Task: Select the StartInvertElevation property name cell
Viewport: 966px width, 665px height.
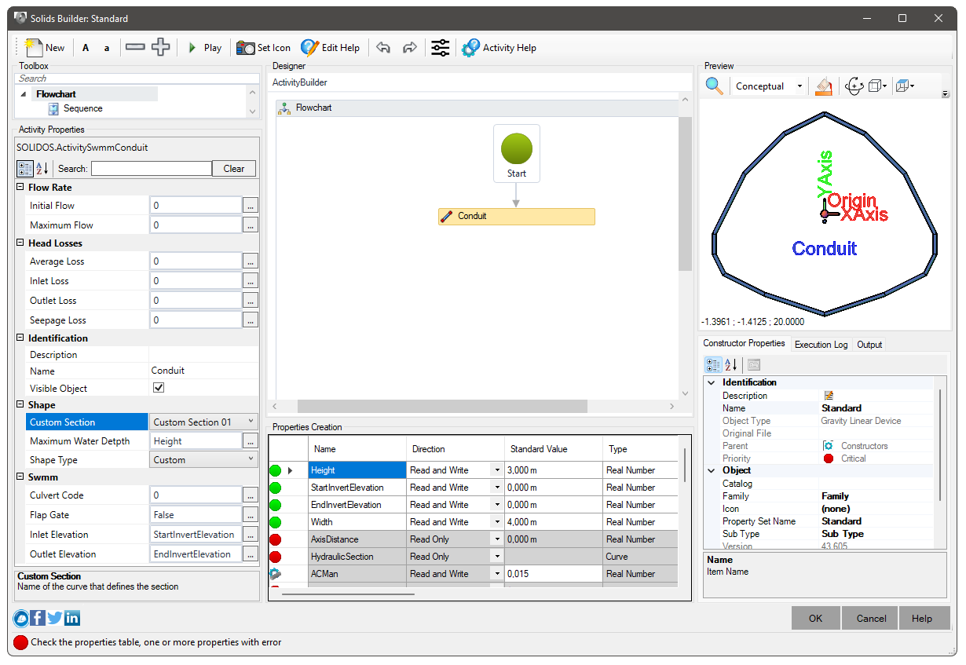Action: click(x=357, y=488)
